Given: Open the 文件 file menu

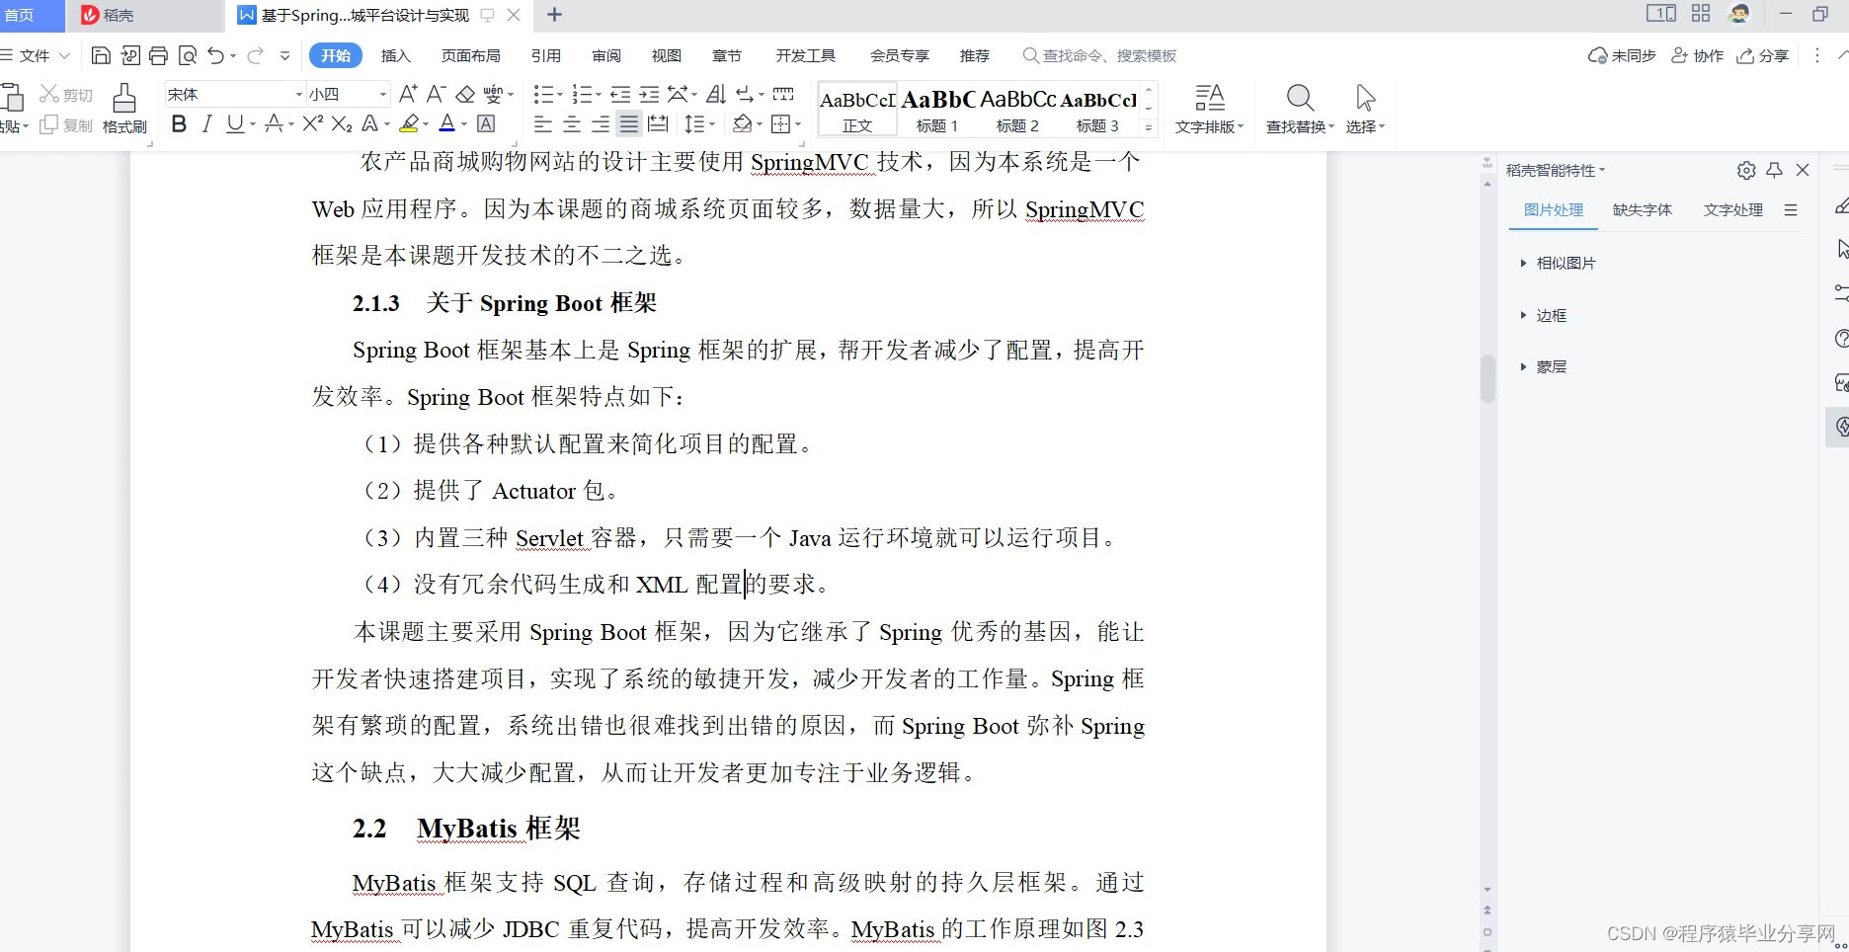Looking at the screenshot, I should point(36,55).
